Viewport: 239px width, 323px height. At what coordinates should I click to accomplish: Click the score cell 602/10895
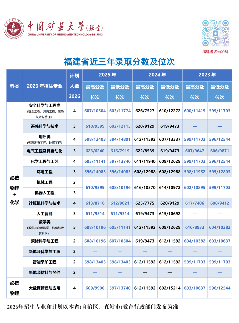pos(195,187)
